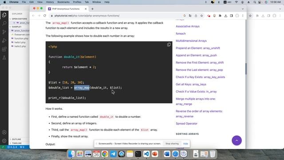This screenshot has width=284, height=160.
Task: Open Chrome tab search dropdown chevron
Action: pyautogui.click(x=243, y=9)
